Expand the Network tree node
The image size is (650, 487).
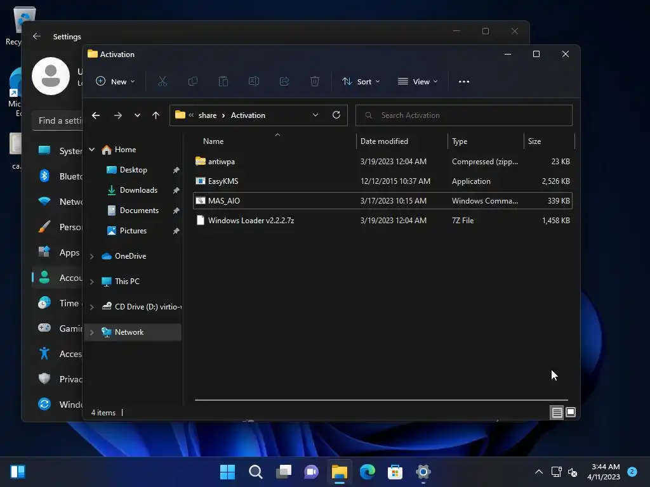(x=91, y=332)
